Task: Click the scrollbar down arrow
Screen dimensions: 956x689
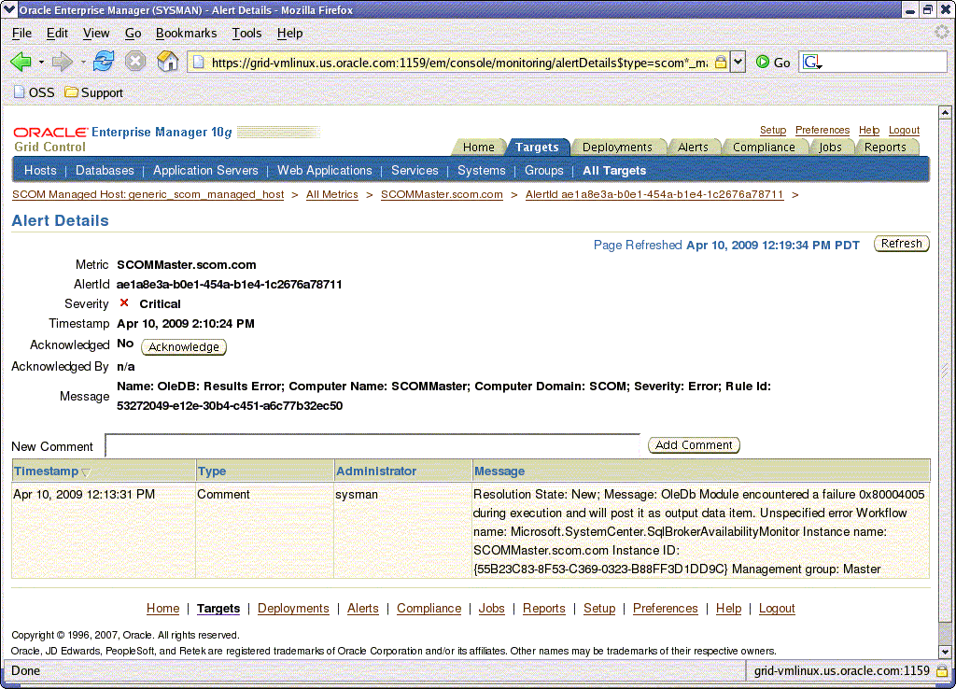Action: coord(945,652)
